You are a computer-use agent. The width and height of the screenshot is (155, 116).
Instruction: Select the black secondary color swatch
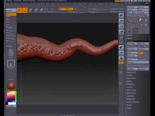(x=7, y=103)
